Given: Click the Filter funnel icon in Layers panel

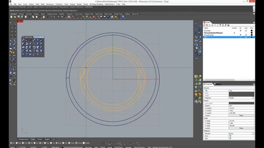Looking at the screenshot, I should (x=220, y=25).
